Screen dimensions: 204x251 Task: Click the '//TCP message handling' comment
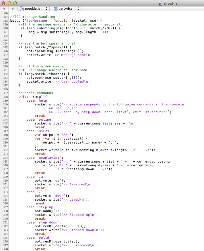tap(33, 17)
